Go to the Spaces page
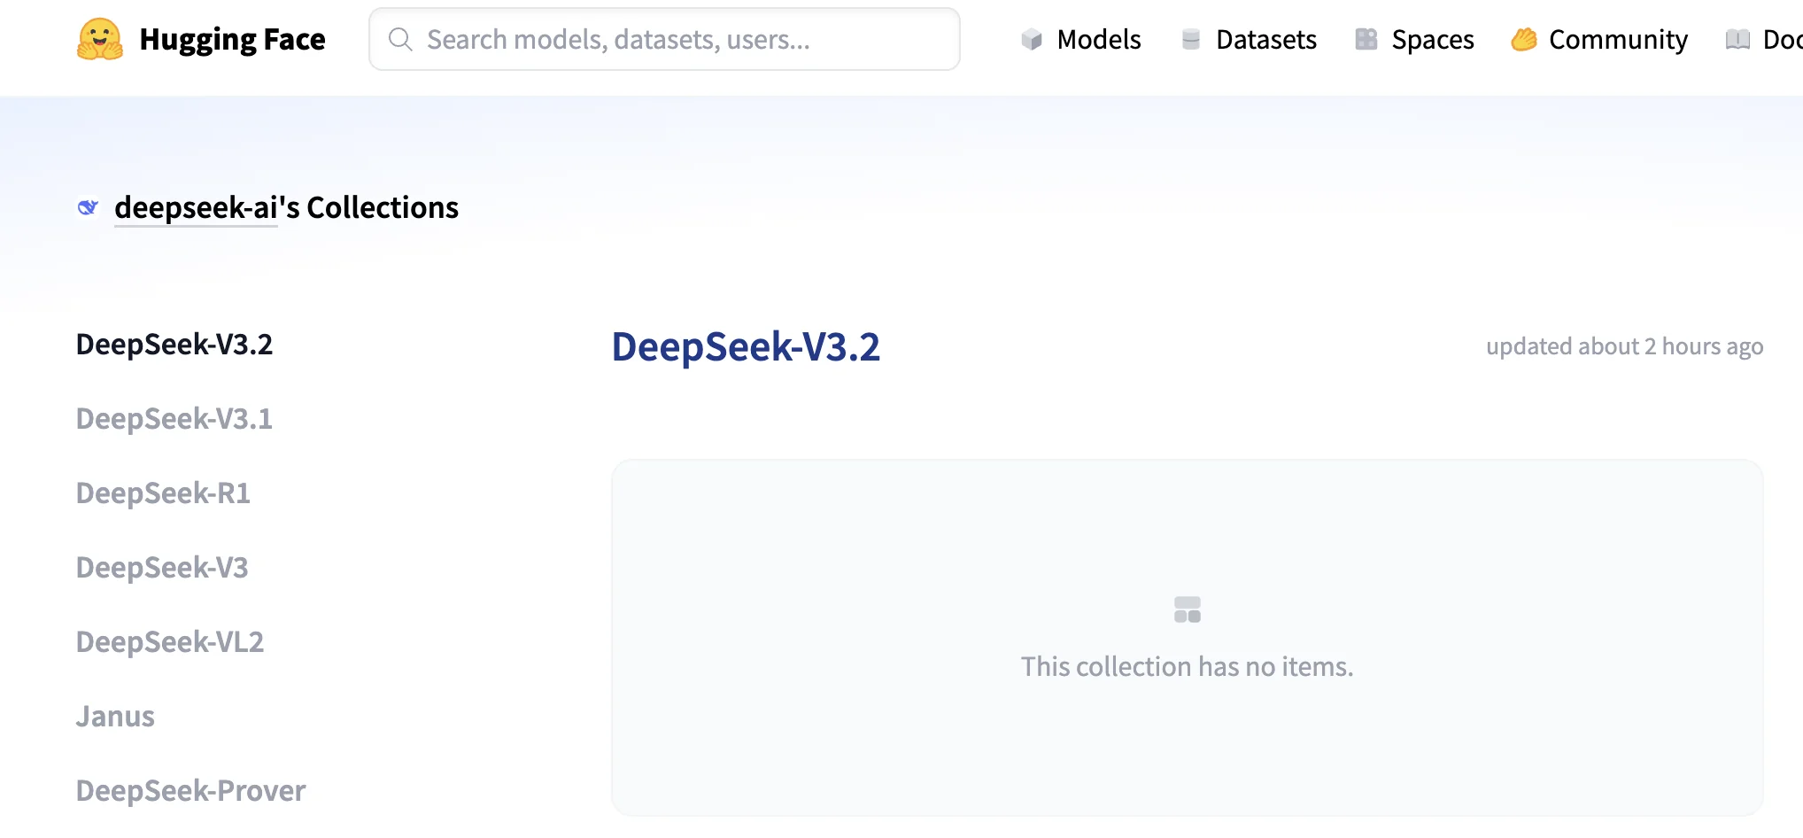Screen dimensions: 1803x838 click(1432, 40)
